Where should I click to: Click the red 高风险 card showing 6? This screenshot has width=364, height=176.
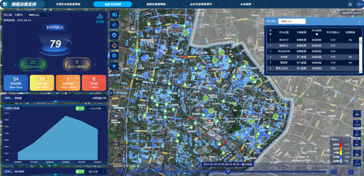click(x=94, y=83)
